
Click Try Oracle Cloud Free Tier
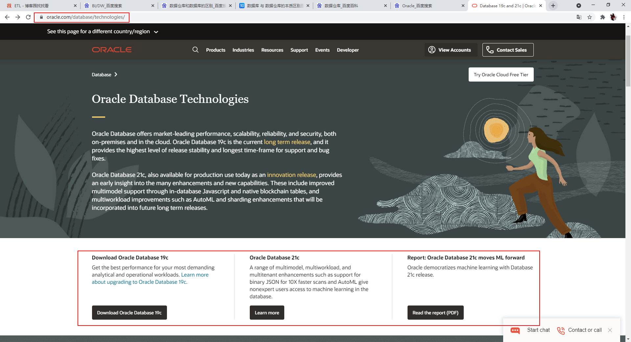501,75
